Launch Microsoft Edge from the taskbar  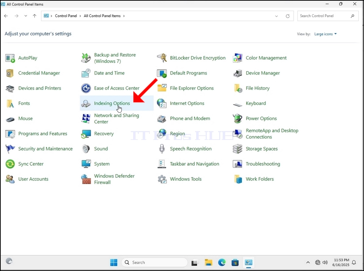click(x=222, y=263)
